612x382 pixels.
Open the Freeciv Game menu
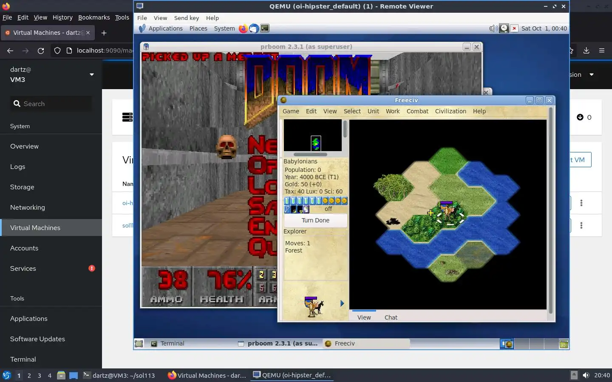click(x=291, y=111)
